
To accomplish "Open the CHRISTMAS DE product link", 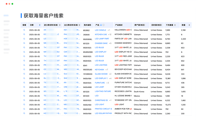I will point(101,100).
